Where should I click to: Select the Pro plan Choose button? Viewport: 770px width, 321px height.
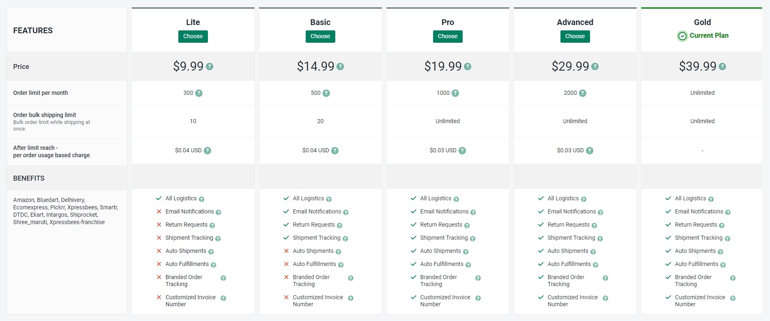click(447, 37)
